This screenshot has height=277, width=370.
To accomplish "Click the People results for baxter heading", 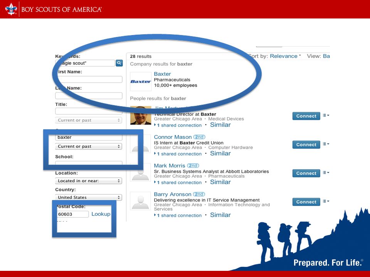I will (158, 98).
